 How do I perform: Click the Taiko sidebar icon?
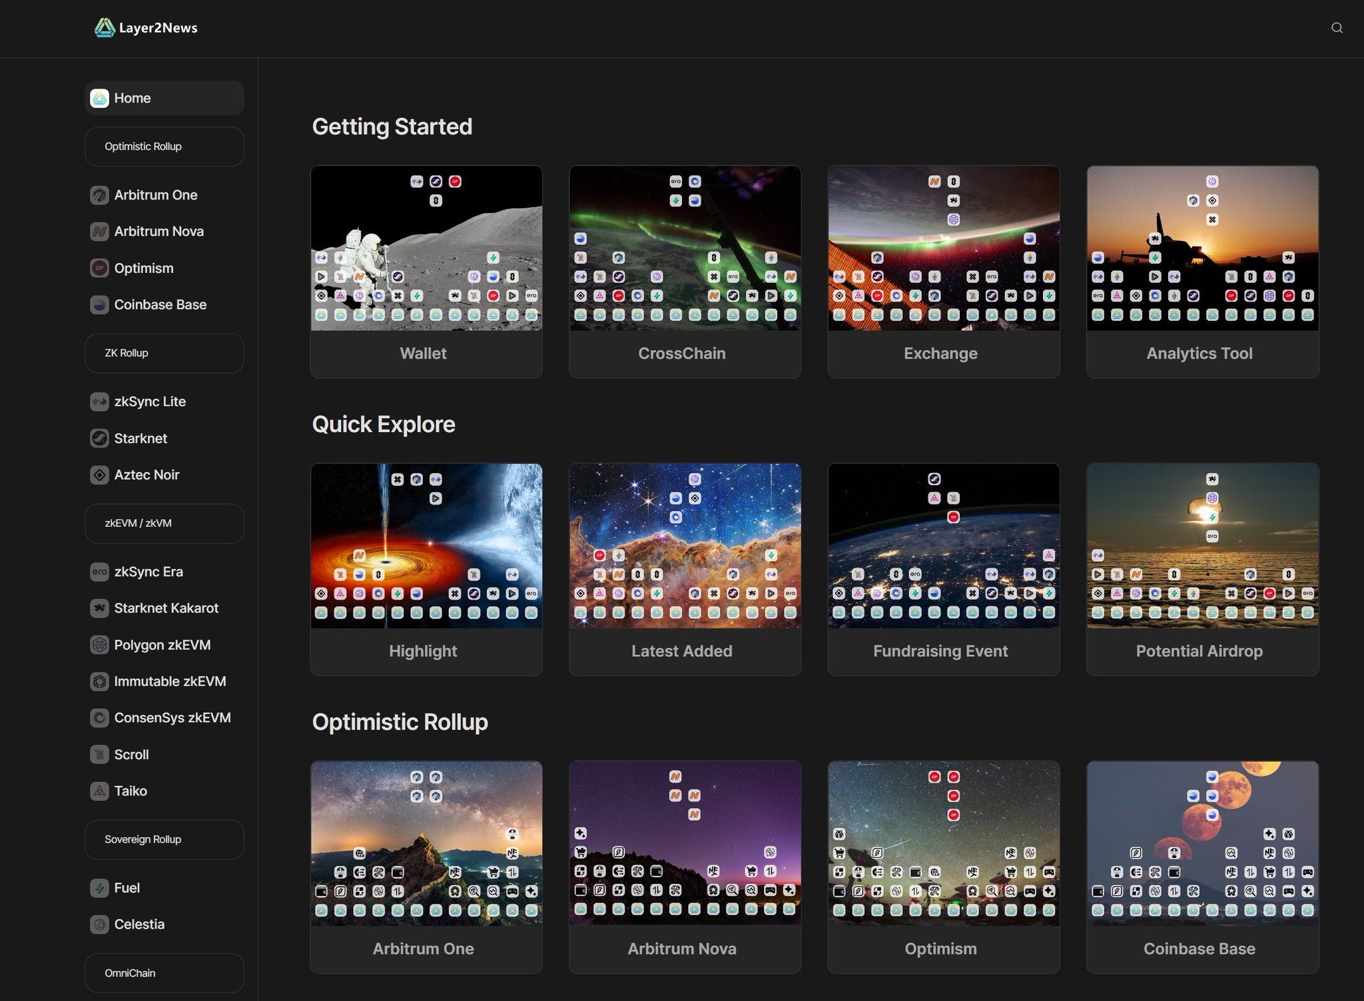coord(99,791)
